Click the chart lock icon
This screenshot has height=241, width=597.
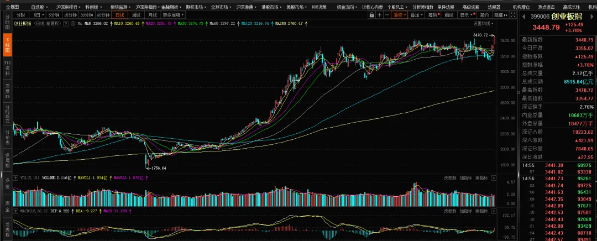click(x=371, y=15)
